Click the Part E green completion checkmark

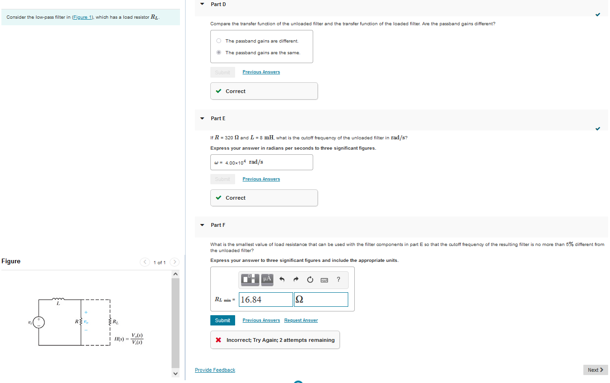click(x=598, y=129)
